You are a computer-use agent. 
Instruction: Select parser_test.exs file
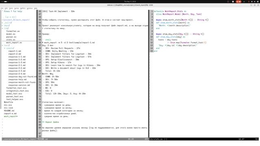click(x=15, y=97)
